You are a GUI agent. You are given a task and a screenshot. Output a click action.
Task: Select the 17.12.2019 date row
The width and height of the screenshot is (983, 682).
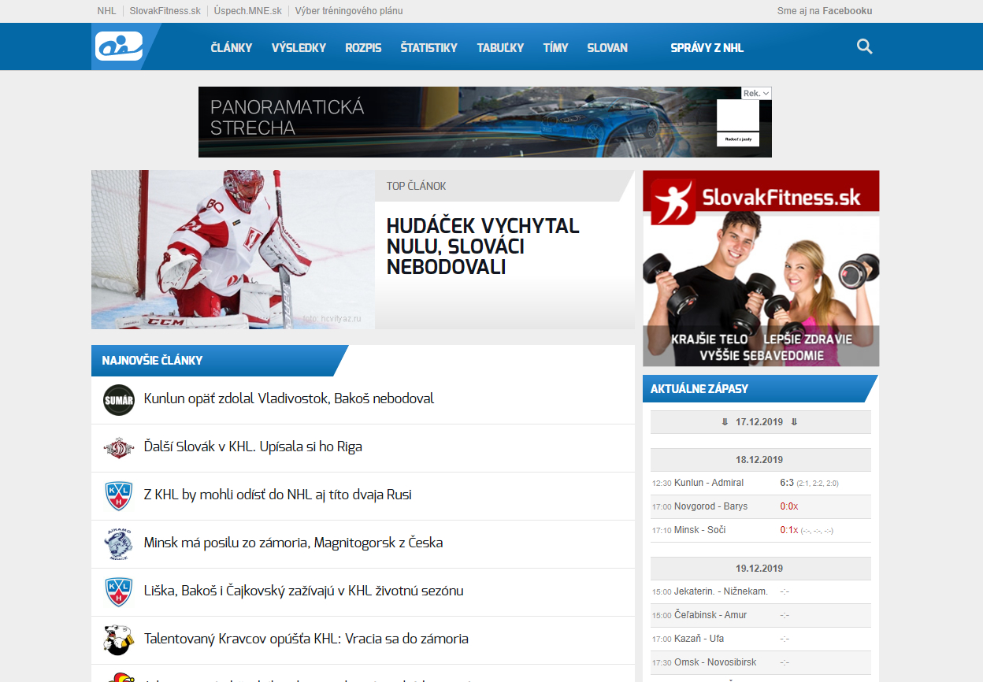tap(761, 422)
